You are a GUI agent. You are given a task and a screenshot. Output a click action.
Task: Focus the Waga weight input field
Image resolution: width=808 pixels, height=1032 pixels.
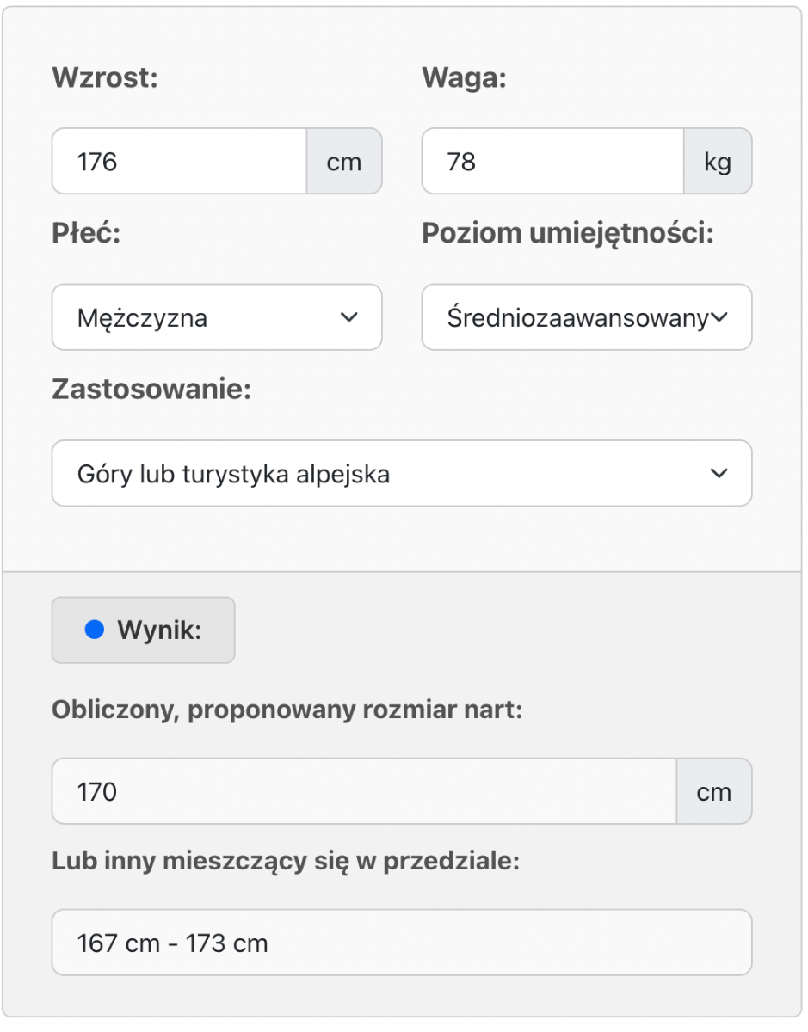pos(552,162)
